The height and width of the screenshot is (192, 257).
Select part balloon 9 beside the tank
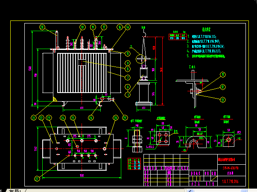coord(128,63)
